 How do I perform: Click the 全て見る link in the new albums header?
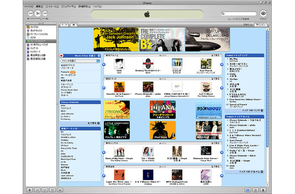(x=215, y=55)
